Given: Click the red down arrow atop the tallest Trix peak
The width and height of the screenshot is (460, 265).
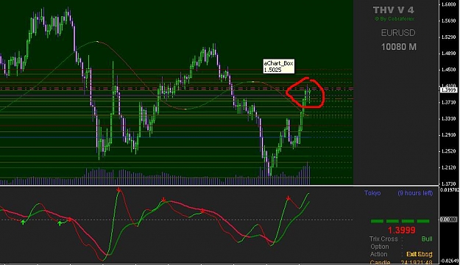Looking at the screenshot, I should pyautogui.click(x=118, y=190).
